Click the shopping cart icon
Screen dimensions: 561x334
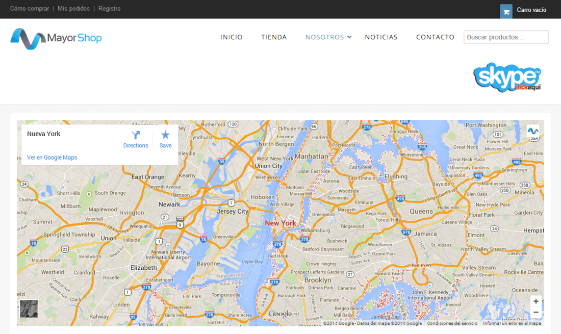tap(506, 11)
